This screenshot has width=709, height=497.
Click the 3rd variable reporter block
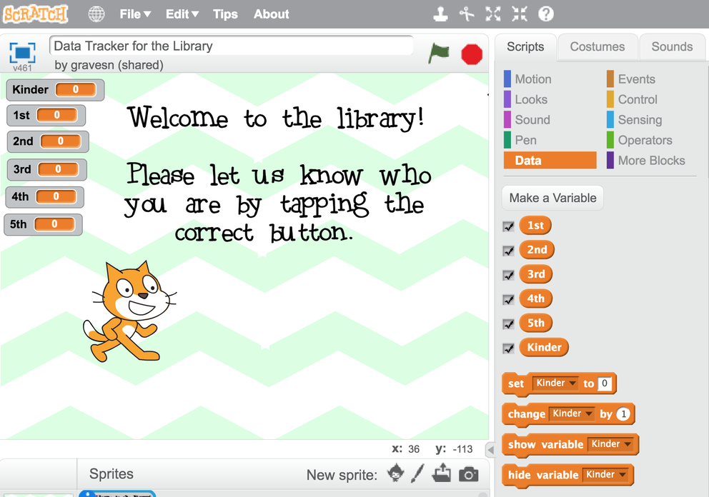(x=536, y=274)
